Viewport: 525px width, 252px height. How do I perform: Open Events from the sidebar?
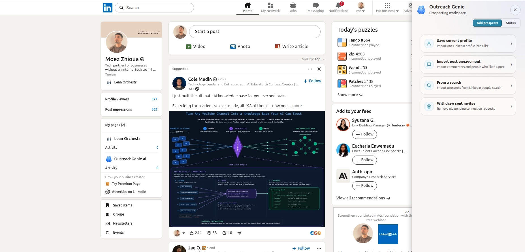pyautogui.click(x=115, y=232)
